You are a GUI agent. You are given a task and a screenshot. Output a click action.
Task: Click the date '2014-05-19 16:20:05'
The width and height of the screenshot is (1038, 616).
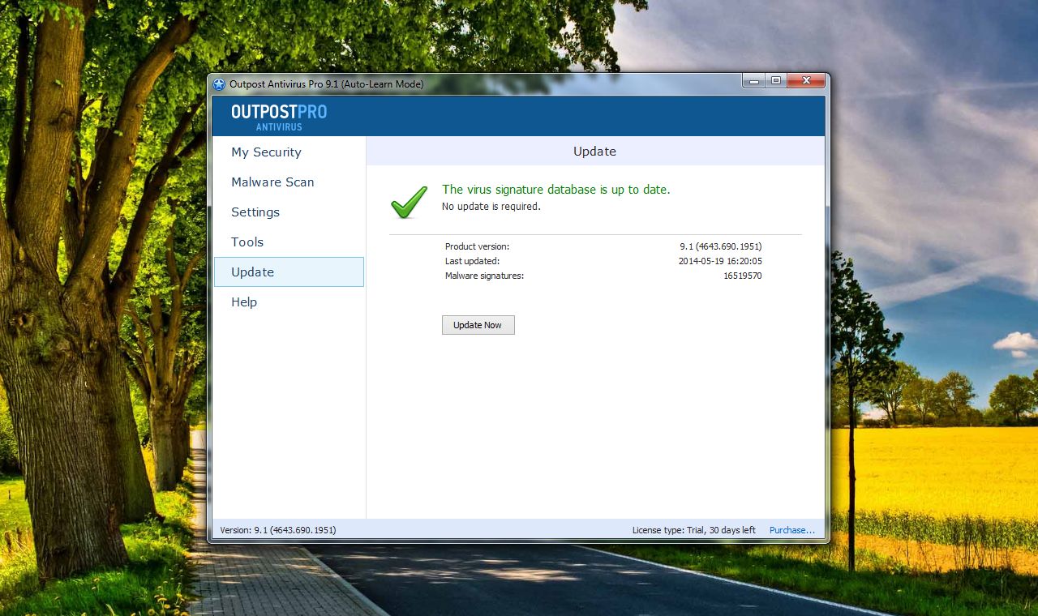pyautogui.click(x=720, y=261)
